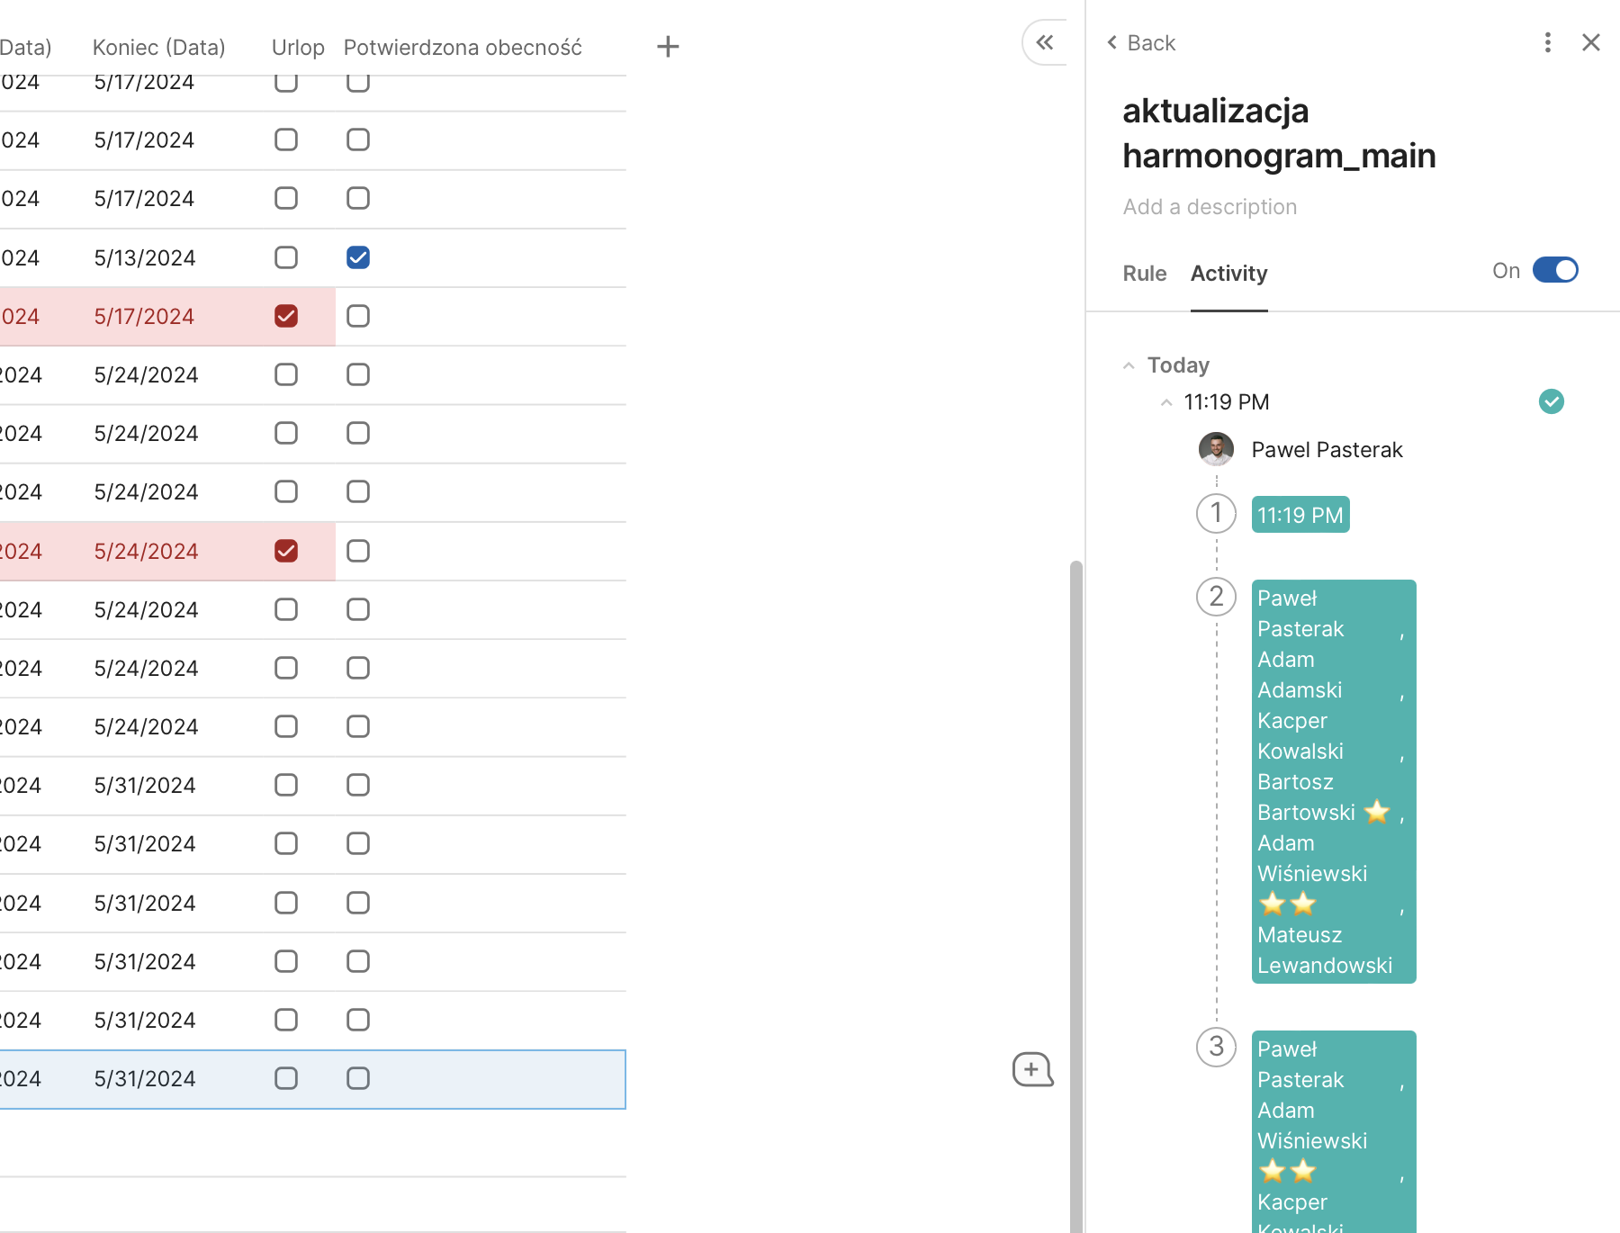Open the three-dot more options menu

(1547, 42)
